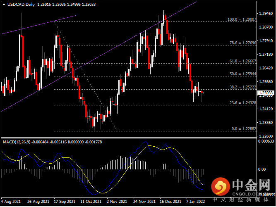Viewport: 276px width, 207px height.
Task: Click the MACD(12,26,9) indicator label
Action: (17, 142)
